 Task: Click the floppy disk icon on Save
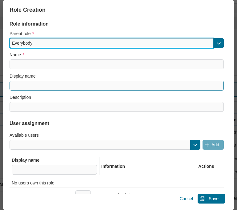tap(202, 199)
